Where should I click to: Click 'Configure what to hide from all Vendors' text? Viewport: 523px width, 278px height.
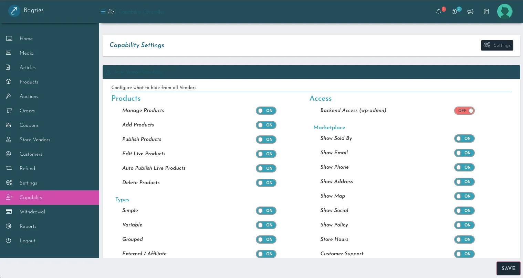[154, 88]
